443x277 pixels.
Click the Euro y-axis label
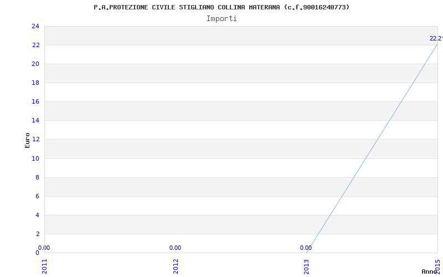coord(27,140)
